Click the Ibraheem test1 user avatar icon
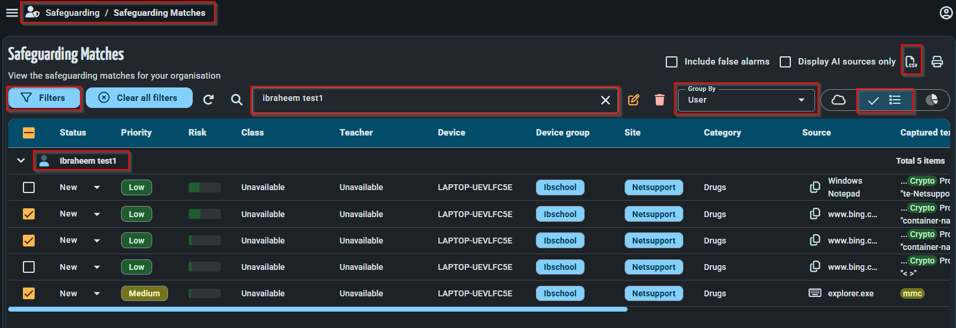This screenshot has width=956, height=328. tap(44, 161)
